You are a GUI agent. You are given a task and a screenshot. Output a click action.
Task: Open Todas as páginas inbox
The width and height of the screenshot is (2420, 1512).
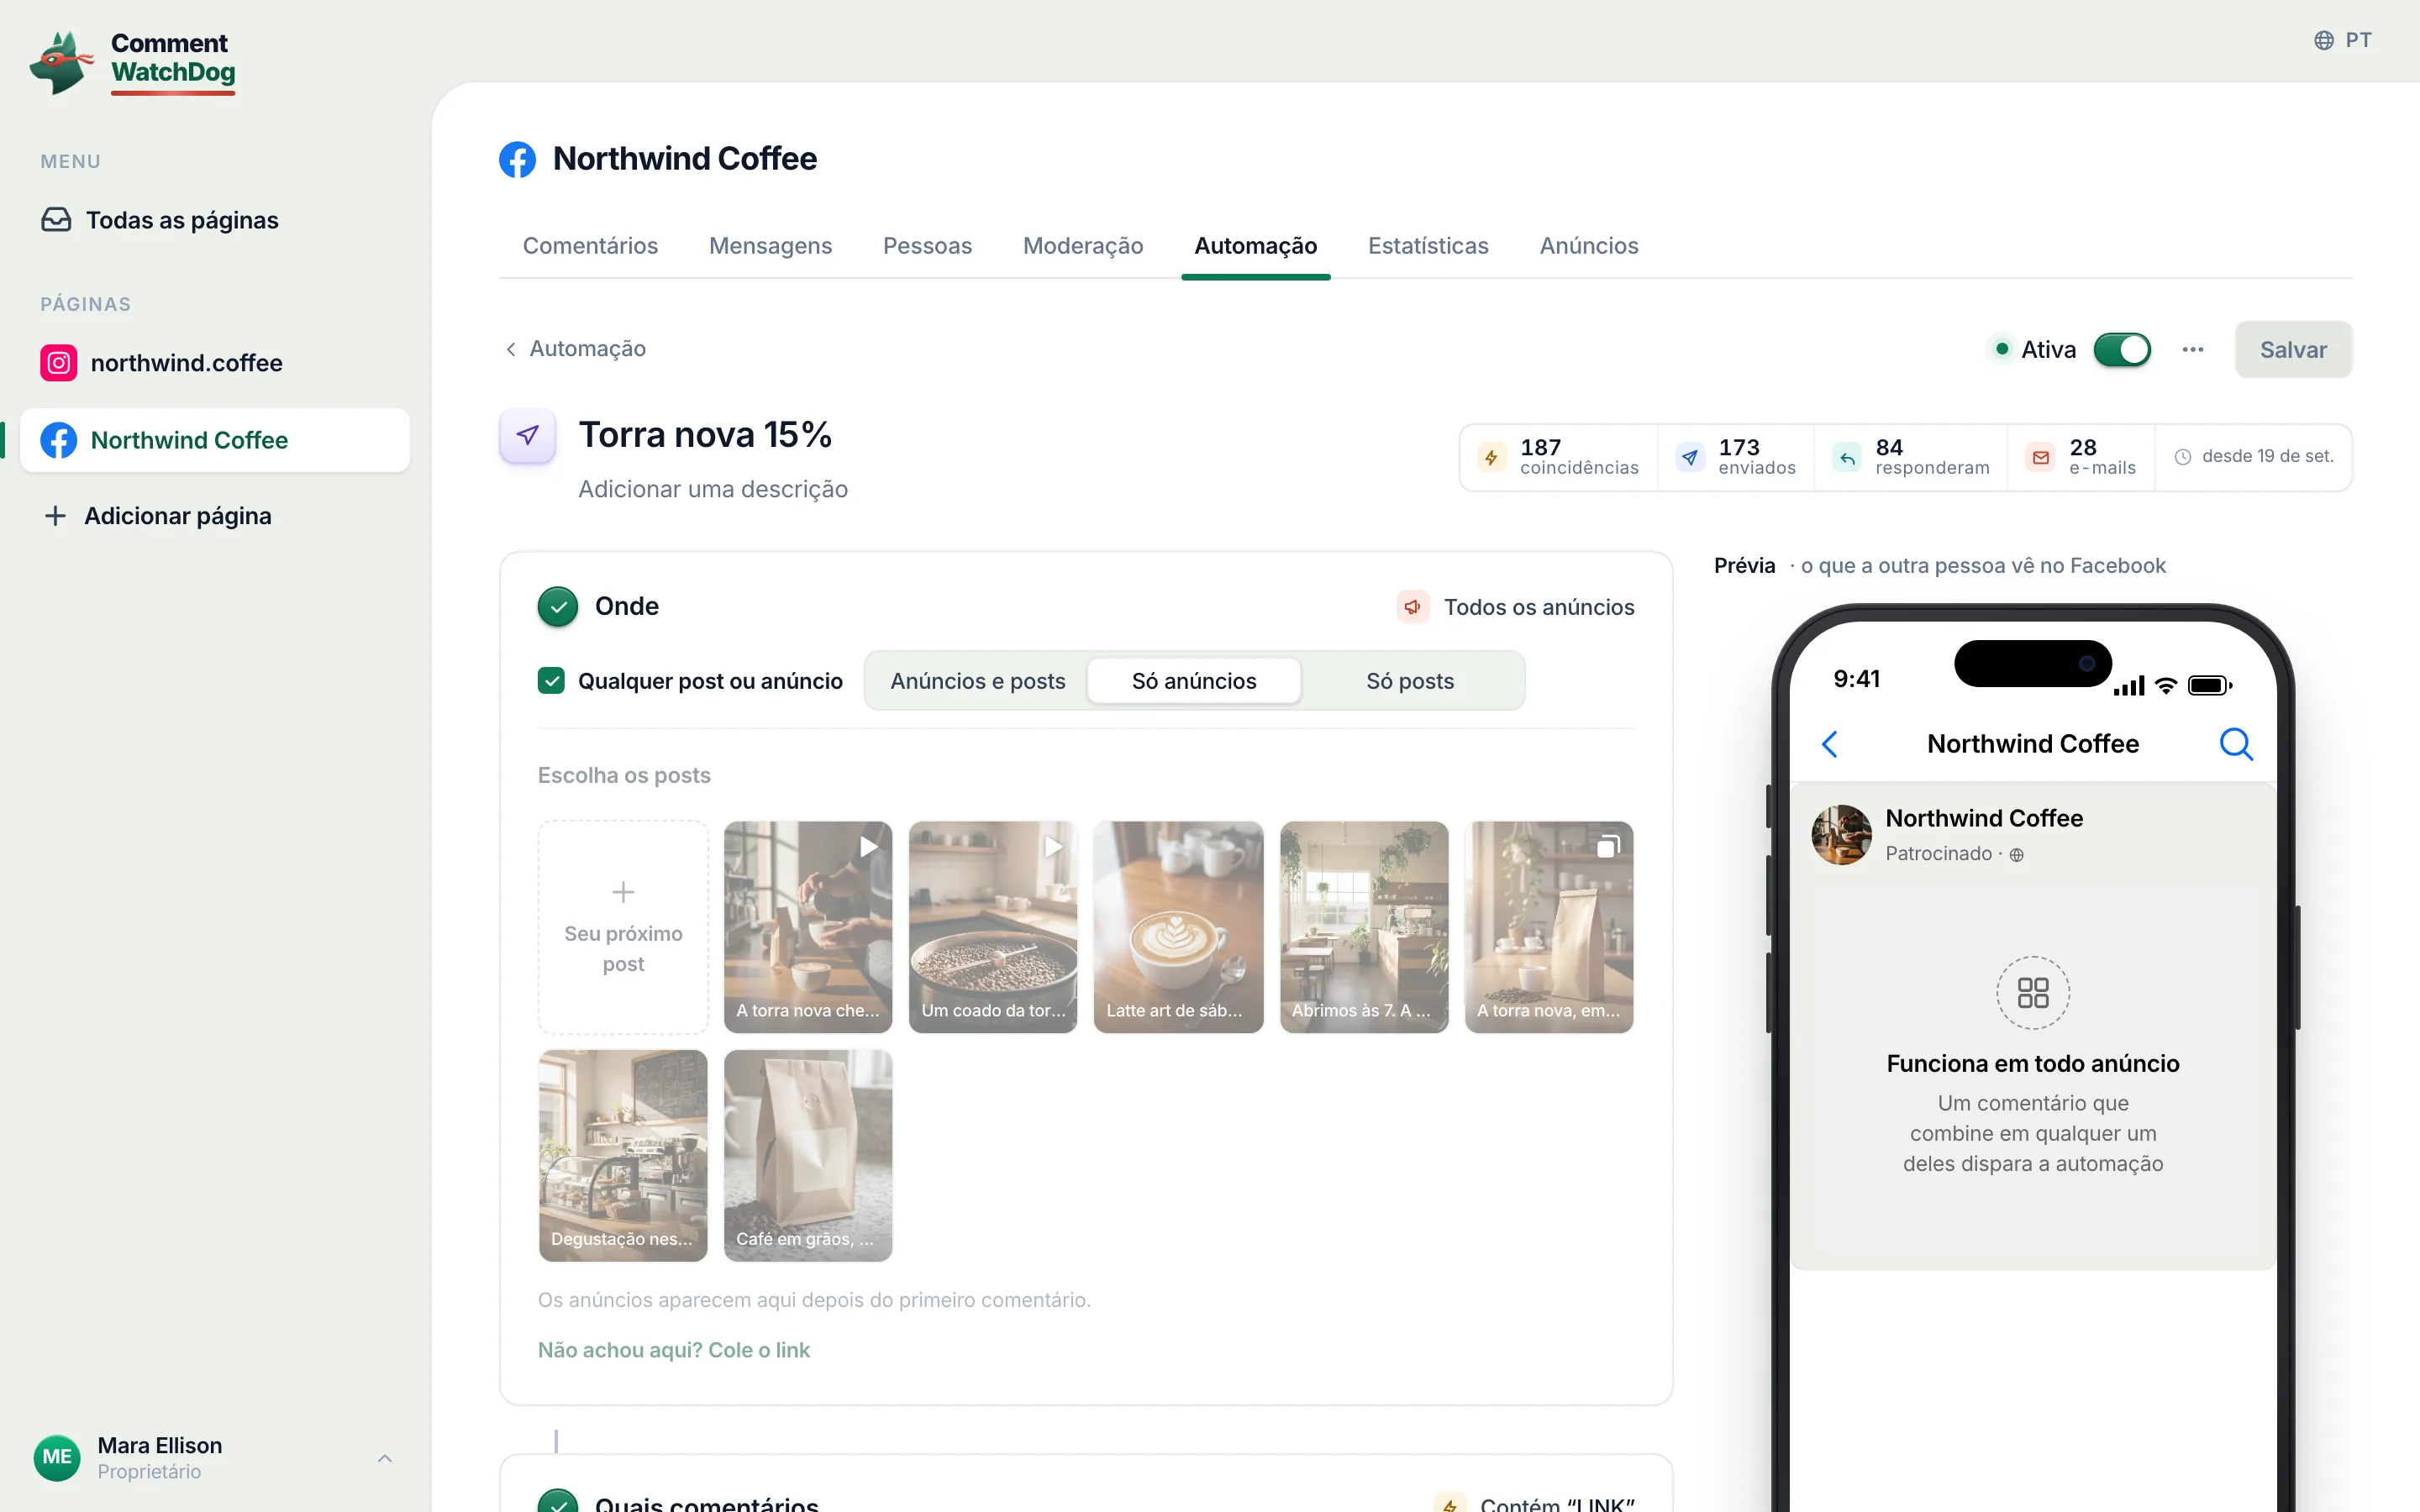[x=160, y=220]
